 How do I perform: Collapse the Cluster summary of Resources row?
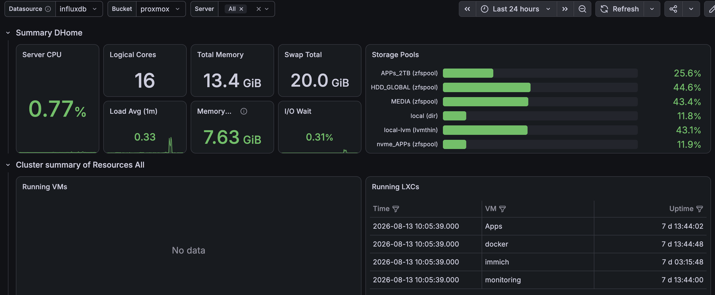[8, 165]
